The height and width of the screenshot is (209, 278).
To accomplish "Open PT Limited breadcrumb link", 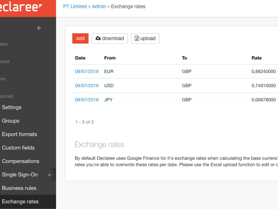I will [75, 6].
